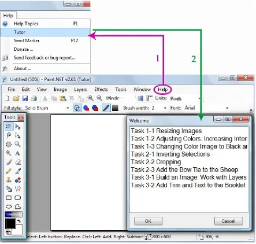Select the Rounded Rectangle tool
The height and width of the screenshot is (244, 256).
(x=18, y=198)
